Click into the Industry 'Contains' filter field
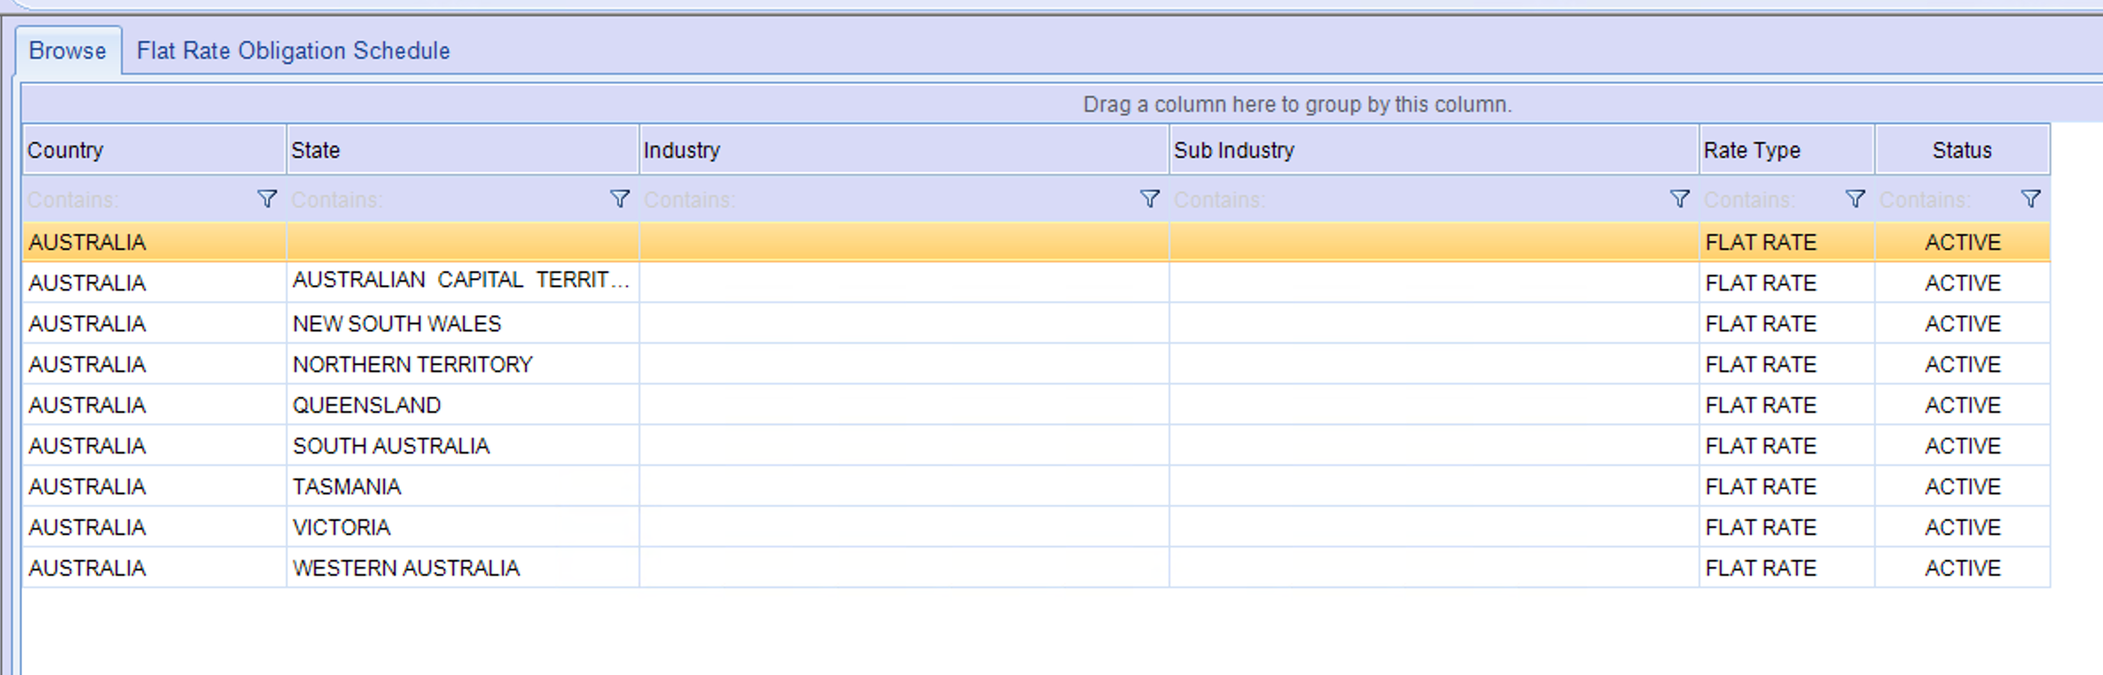 point(887,200)
